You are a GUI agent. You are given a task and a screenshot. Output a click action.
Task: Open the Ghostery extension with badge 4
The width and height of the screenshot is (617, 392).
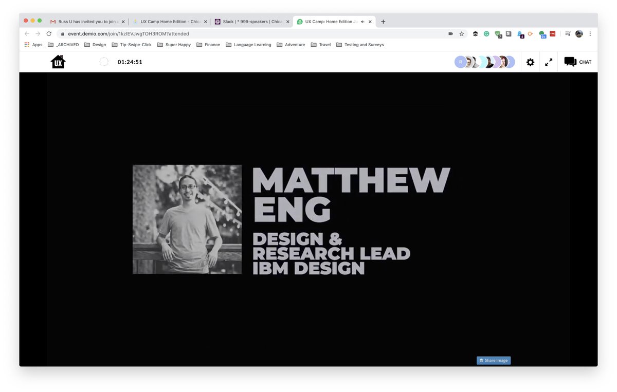tap(520, 34)
